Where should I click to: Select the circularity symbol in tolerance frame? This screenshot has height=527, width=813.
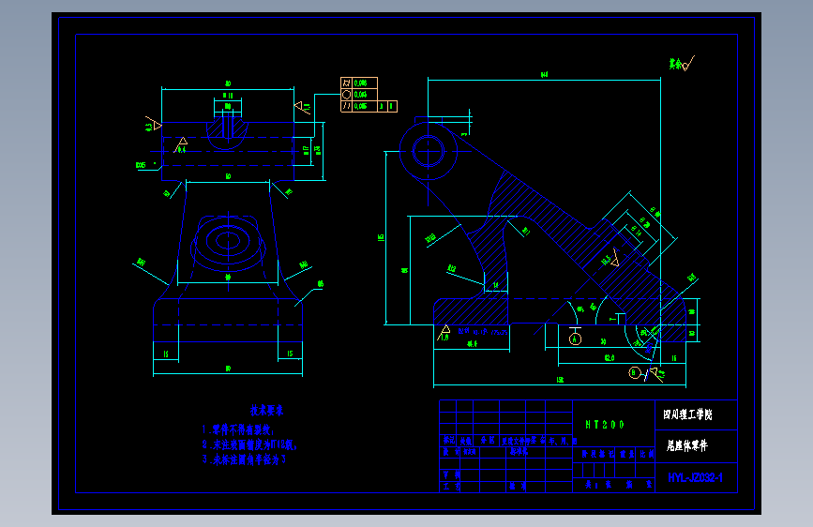tap(346, 95)
